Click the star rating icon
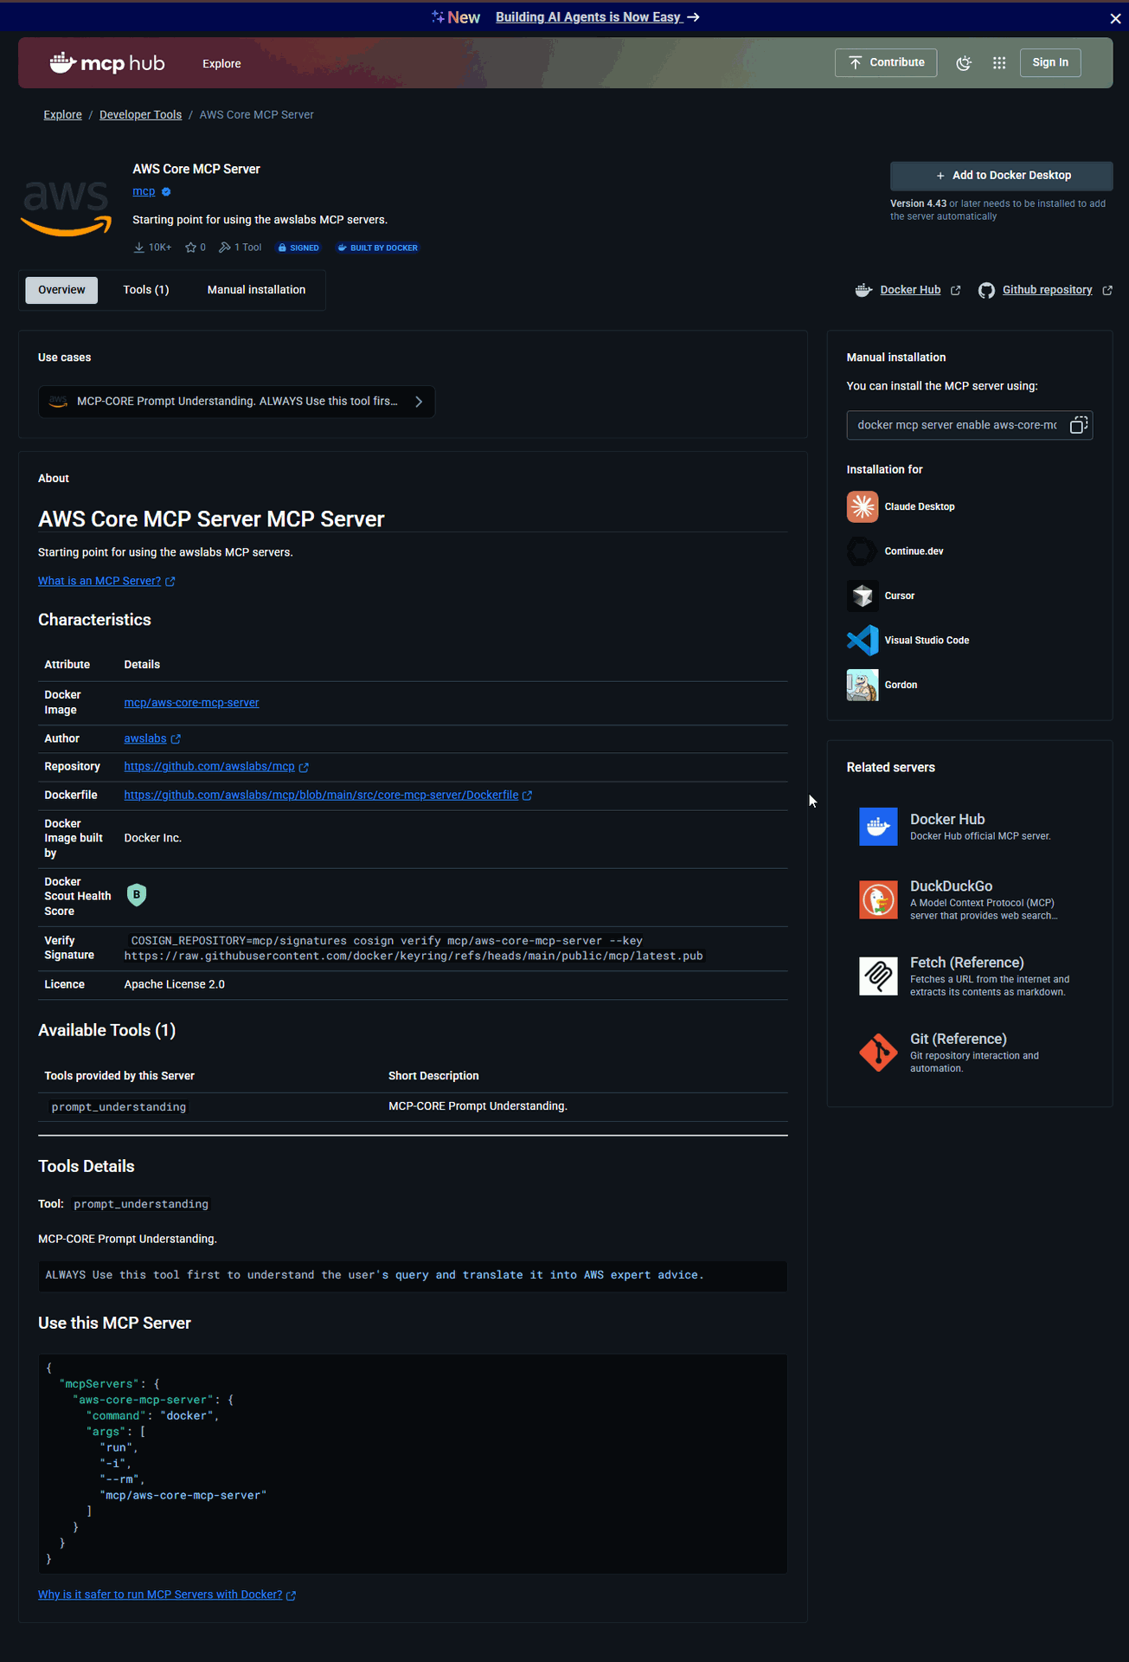This screenshot has height=1662, width=1129. (190, 248)
